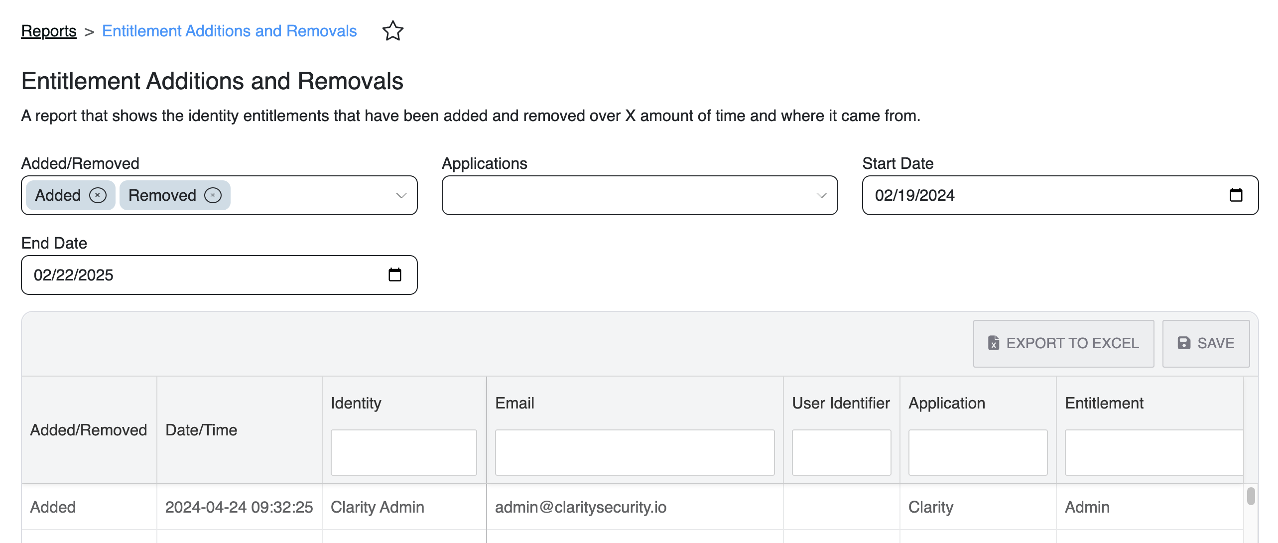Click the Entitlement Additions and Removals breadcrumb
This screenshot has height=543, width=1278.
[x=229, y=31]
